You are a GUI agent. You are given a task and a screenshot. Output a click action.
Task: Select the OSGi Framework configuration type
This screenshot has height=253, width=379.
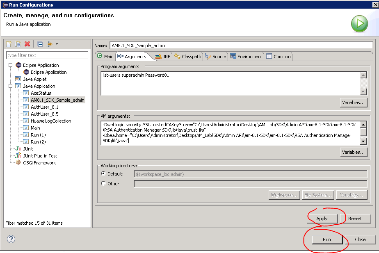(39, 163)
